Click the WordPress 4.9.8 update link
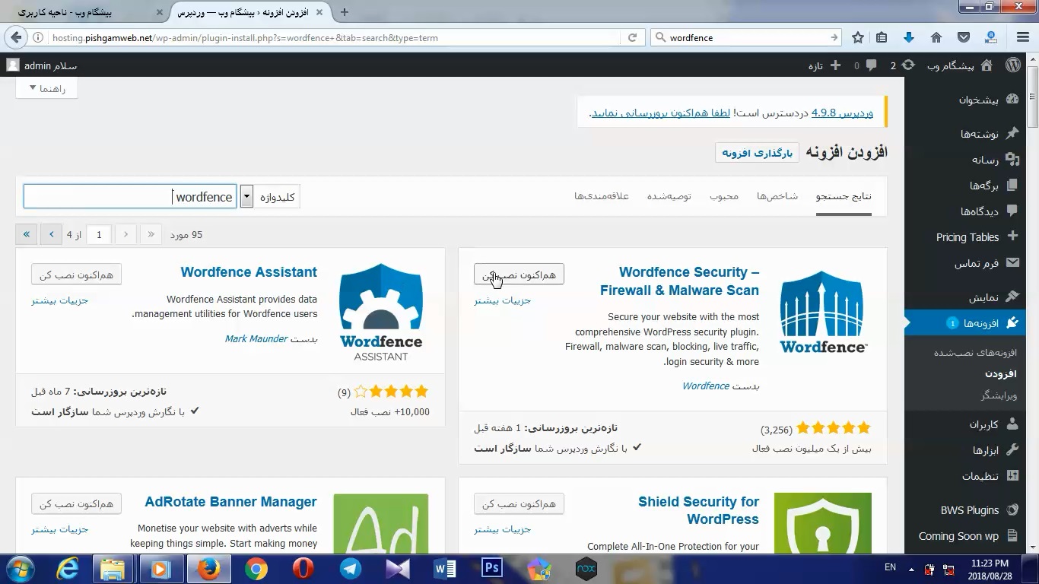This screenshot has height=584, width=1039. point(842,113)
